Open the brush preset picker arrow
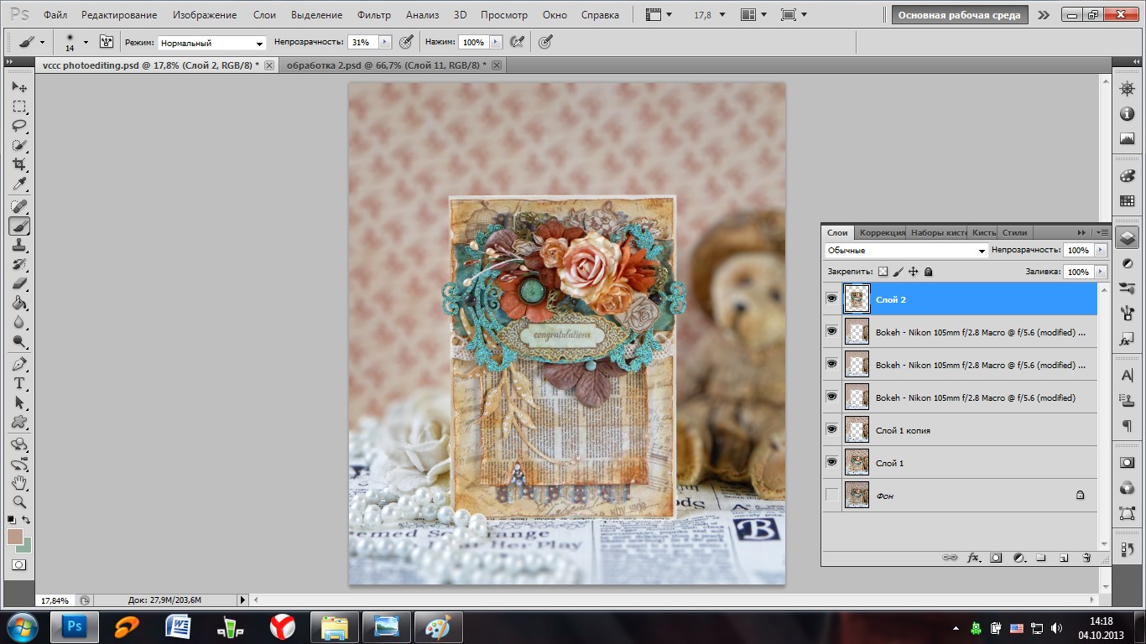Screen dimensions: 1146x644 pyautogui.click(x=86, y=42)
